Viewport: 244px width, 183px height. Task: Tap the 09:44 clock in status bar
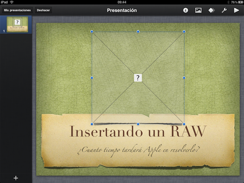click(122, 2)
